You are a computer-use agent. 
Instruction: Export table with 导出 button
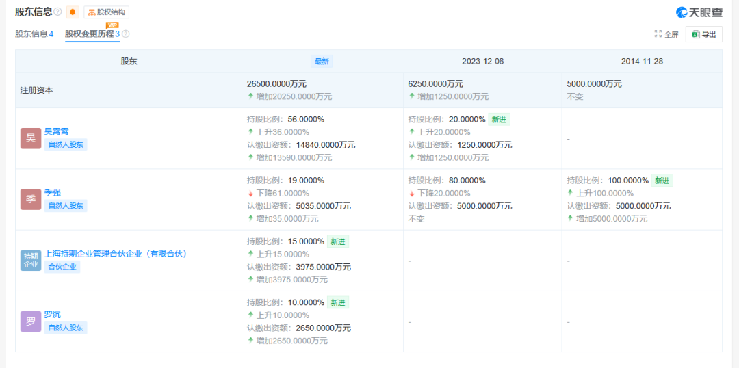pyautogui.click(x=703, y=34)
